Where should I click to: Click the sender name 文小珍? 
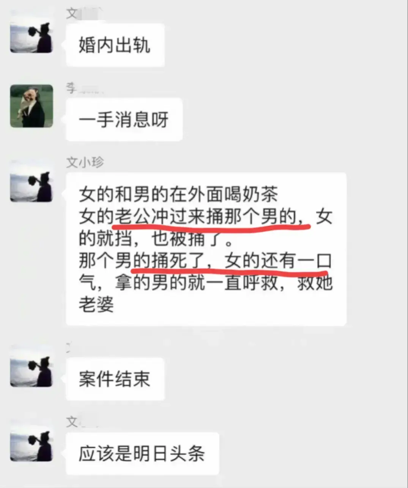pos(85,163)
